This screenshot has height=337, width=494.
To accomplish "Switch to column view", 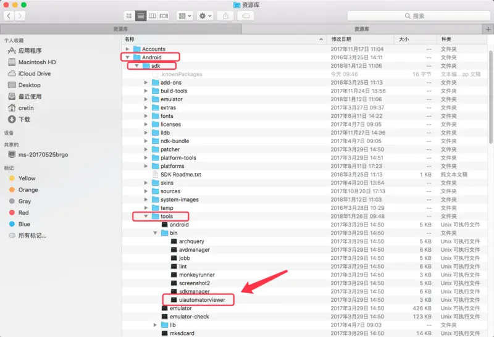I will click(152, 16).
